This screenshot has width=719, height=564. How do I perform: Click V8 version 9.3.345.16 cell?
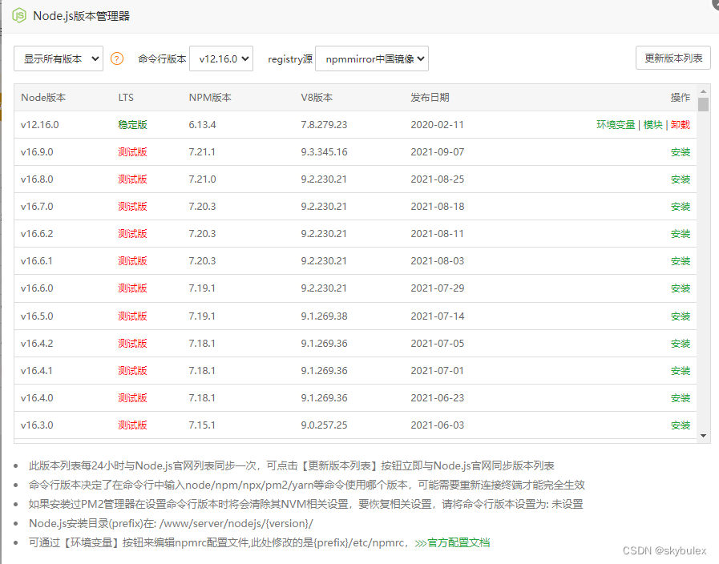pos(324,152)
